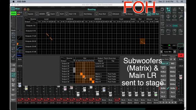Select the User 1 layer
This screenshot has width=196, height=110.
13,95
